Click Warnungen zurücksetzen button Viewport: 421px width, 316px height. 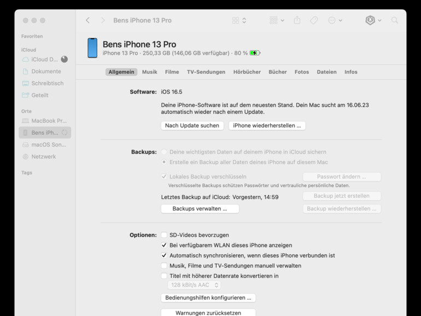[208, 313]
